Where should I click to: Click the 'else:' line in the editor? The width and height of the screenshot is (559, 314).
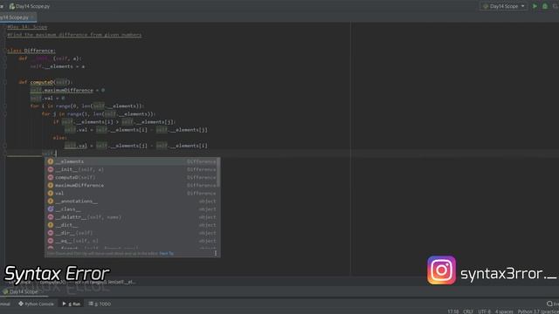tap(60, 138)
